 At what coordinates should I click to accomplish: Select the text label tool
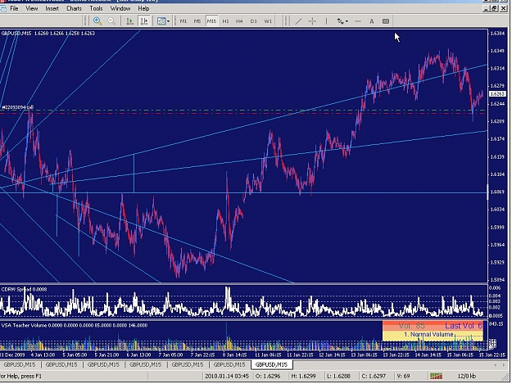coord(386,21)
